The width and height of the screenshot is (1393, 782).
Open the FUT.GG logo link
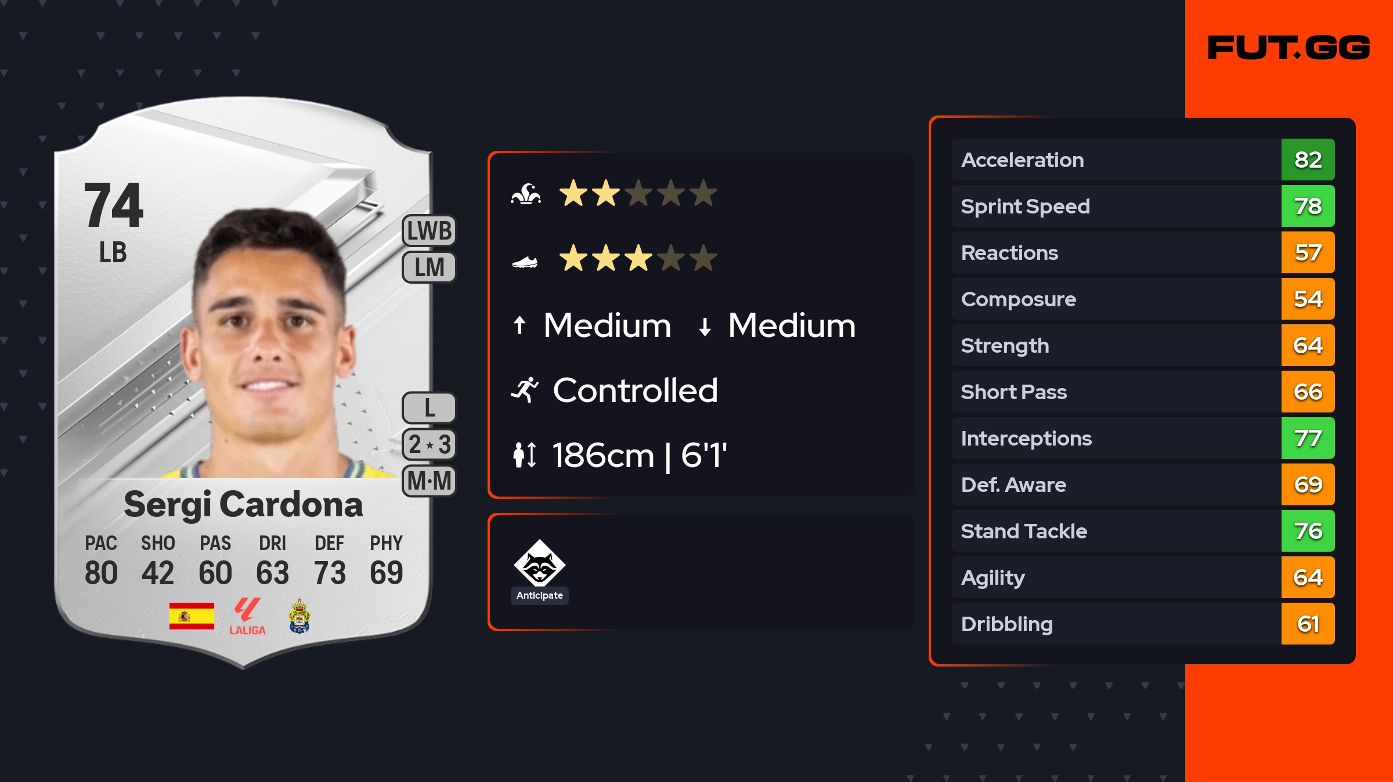click(1289, 48)
